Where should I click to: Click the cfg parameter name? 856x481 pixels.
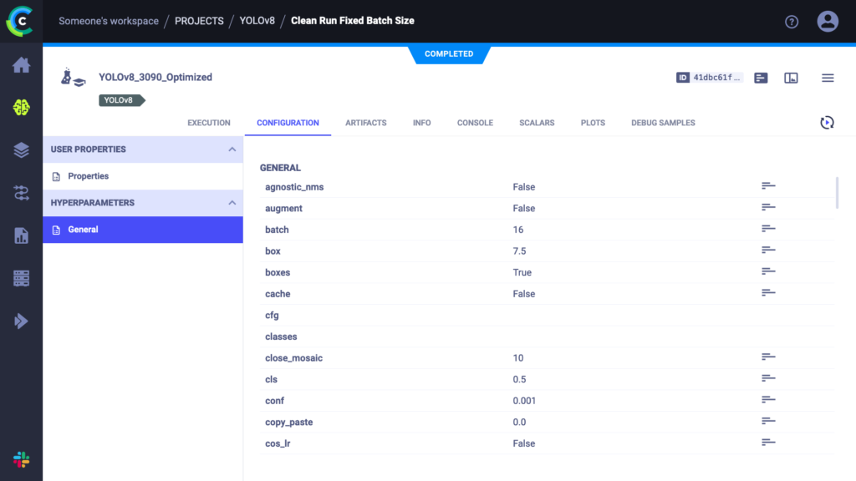[272, 315]
